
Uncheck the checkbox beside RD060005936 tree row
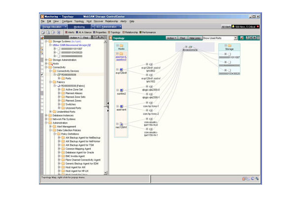[42, 74]
